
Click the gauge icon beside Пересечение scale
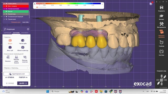click(x=35, y=4)
